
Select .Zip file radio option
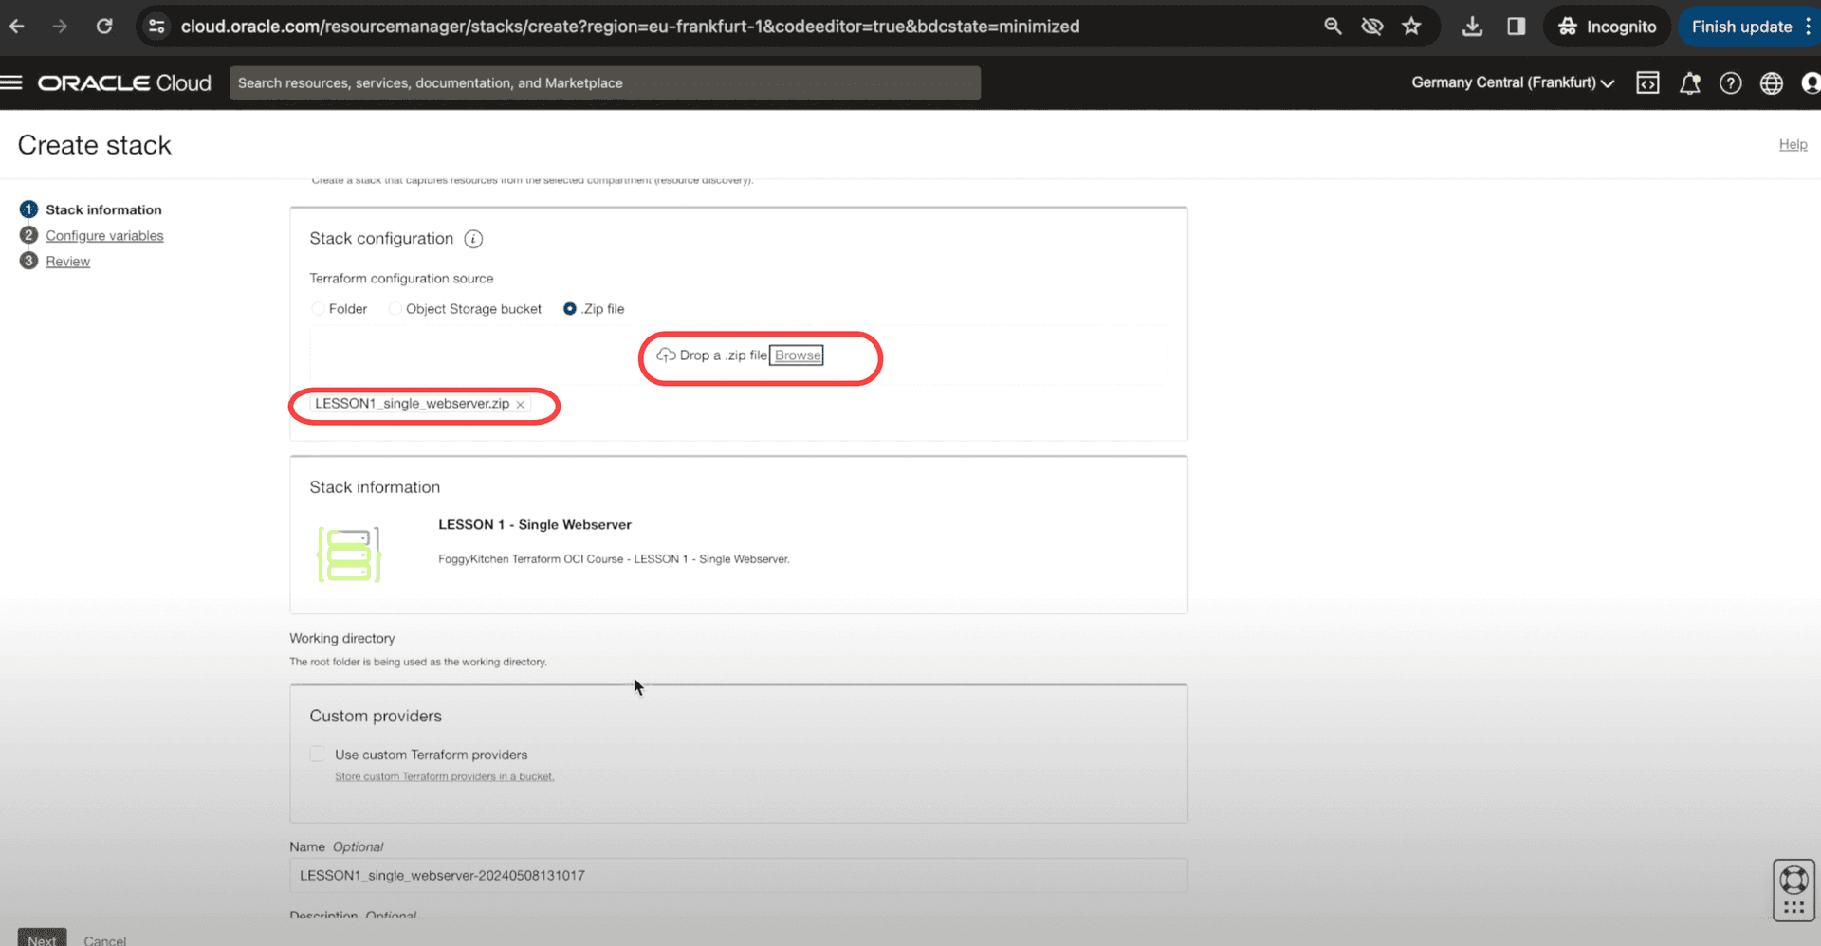click(570, 309)
